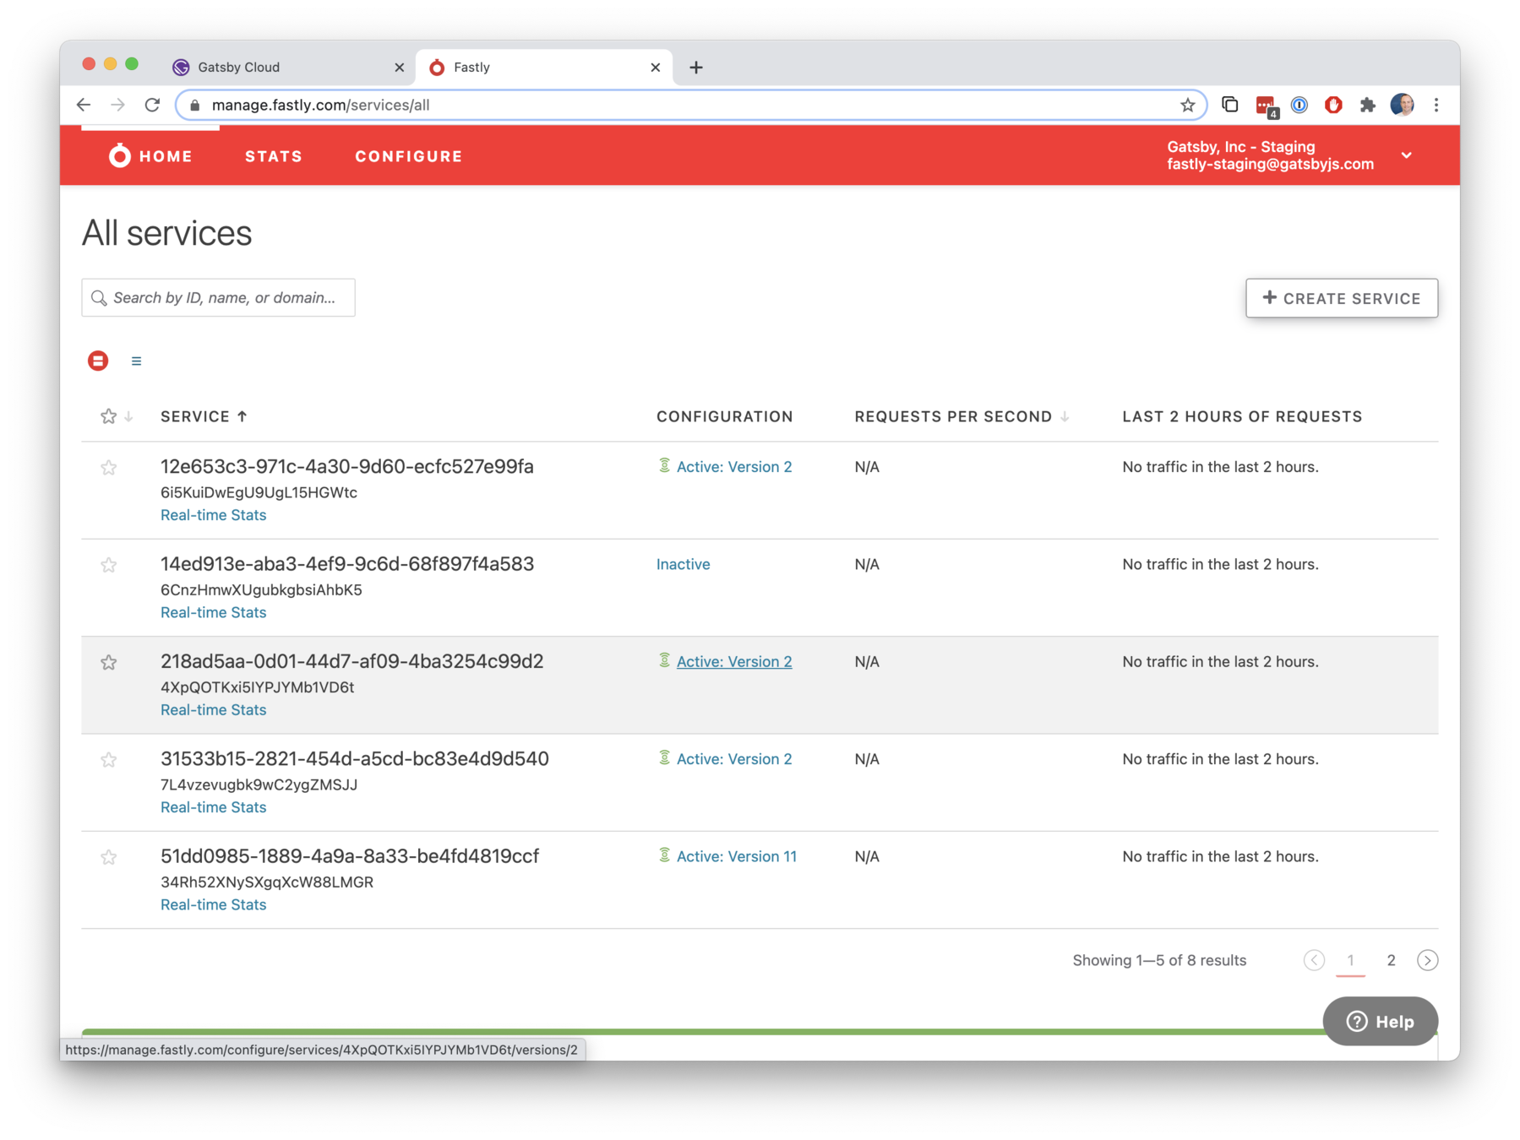1520x1140 pixels.
Task: Favorite the 31533b15 service star
Action: coord(108,760)
